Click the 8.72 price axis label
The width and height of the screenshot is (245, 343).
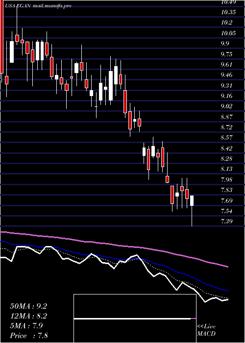[226, 127]
